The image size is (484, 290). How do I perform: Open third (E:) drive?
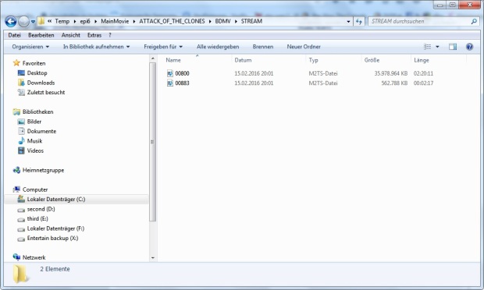click(x=37, y=219)
